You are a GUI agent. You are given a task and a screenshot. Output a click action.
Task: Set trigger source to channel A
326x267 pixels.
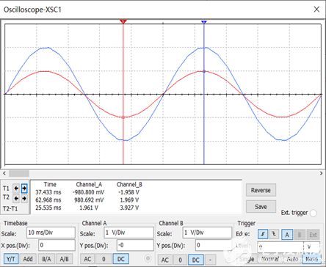point(287,235)
